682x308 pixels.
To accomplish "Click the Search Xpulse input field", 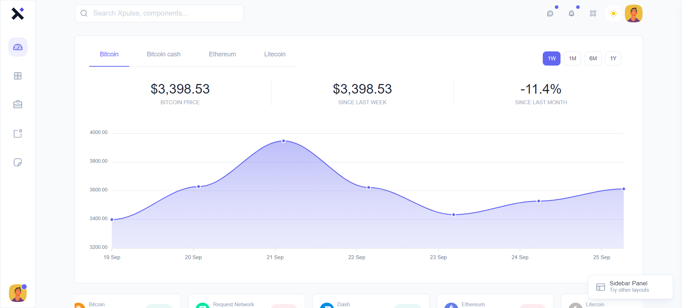I will (163, 13).
